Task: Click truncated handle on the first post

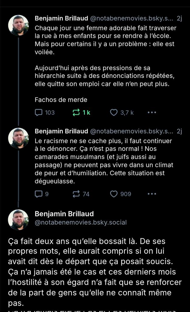Action: (x=131, y=18)
